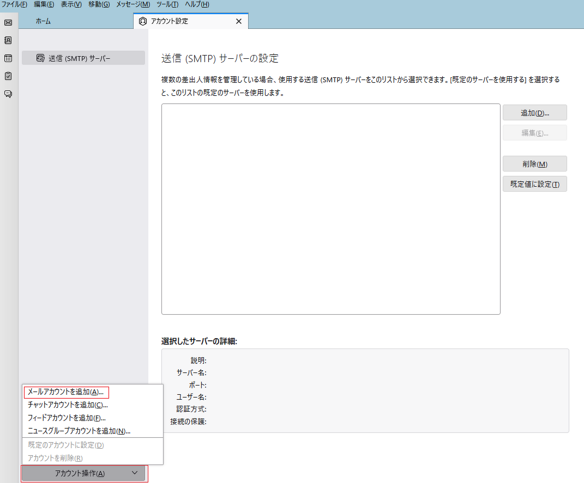Close the アカウント設定 tab
This screenshot has height=483, width=584.
pos(238,21)
